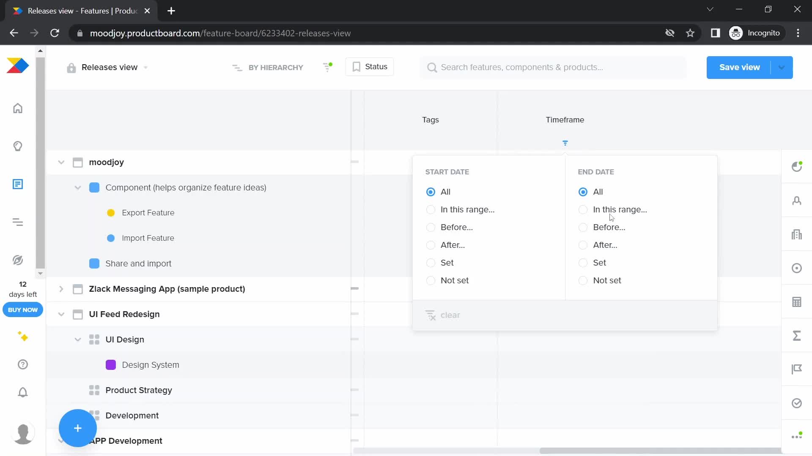812x456 pixels.
Task: Click the blue status dot of Import Feature
Action: pos(111,238)
